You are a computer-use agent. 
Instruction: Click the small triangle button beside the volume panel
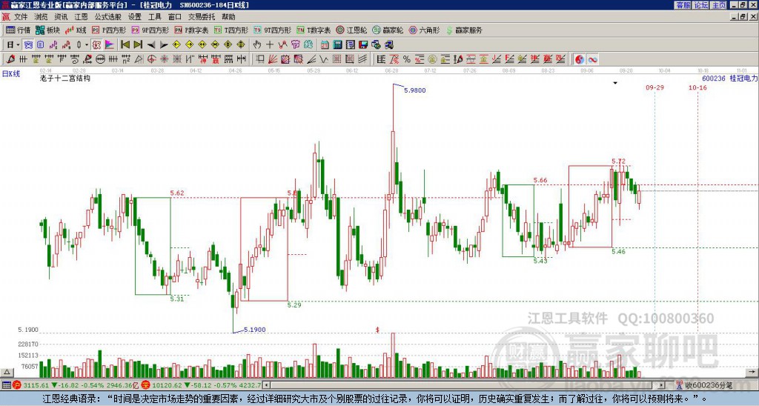pos(7,372)
